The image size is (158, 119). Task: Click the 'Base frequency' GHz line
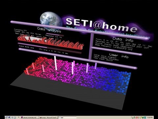coord(114,47)
